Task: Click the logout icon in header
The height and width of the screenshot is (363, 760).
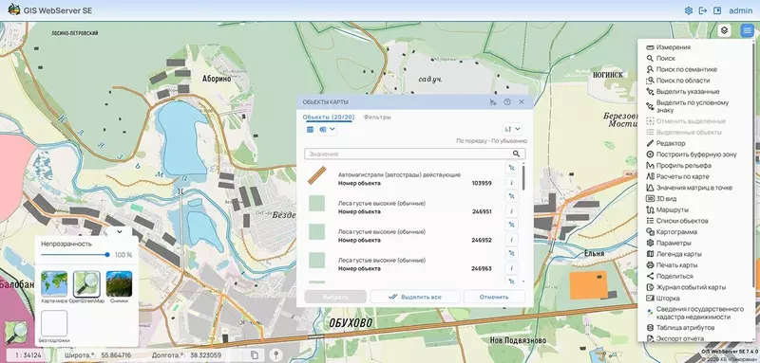Action: (703, 10)
